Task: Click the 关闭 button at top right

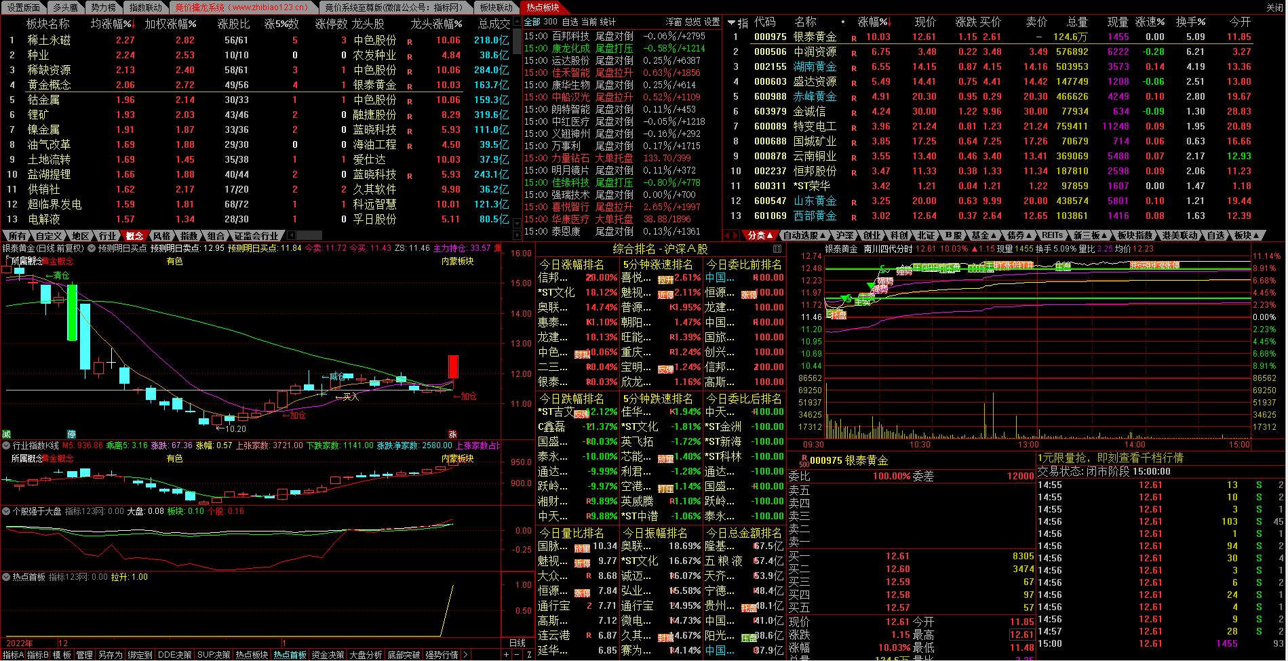Action: (1274, 7)
